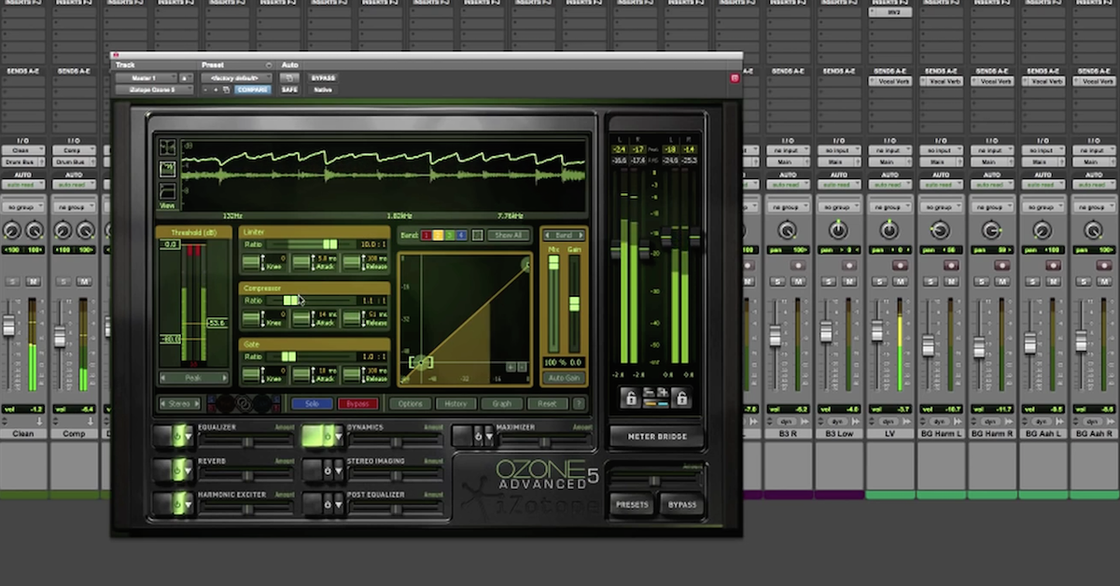Open the factory default preset dropdown
Image resolution: width=1120 pixels, height=586 pixels.
(x=235, y=77)
